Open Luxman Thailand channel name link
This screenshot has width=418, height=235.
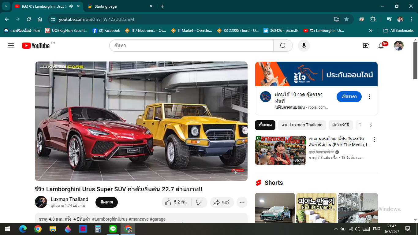click(x=69, y=199)
